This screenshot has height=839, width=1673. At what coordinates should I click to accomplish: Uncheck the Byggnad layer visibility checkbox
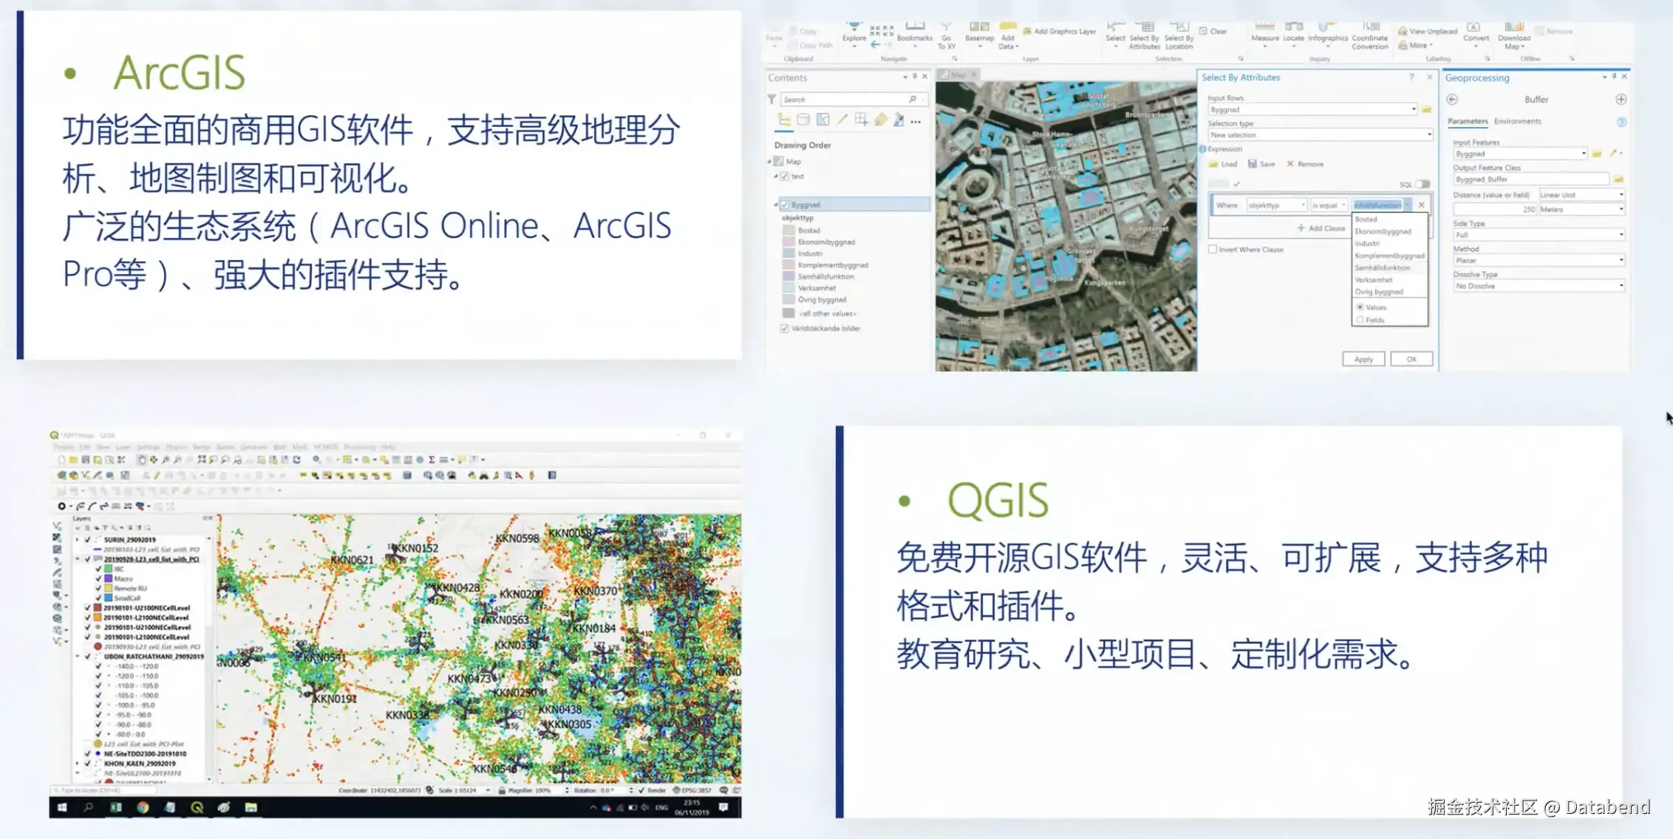pyautogui.click(x=785, y=205)
